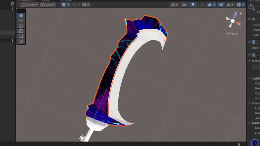Click the left panel search-by-type icon
Image resolution: width=260 pixels, height=146 pixels.
[x=12, y=4]
